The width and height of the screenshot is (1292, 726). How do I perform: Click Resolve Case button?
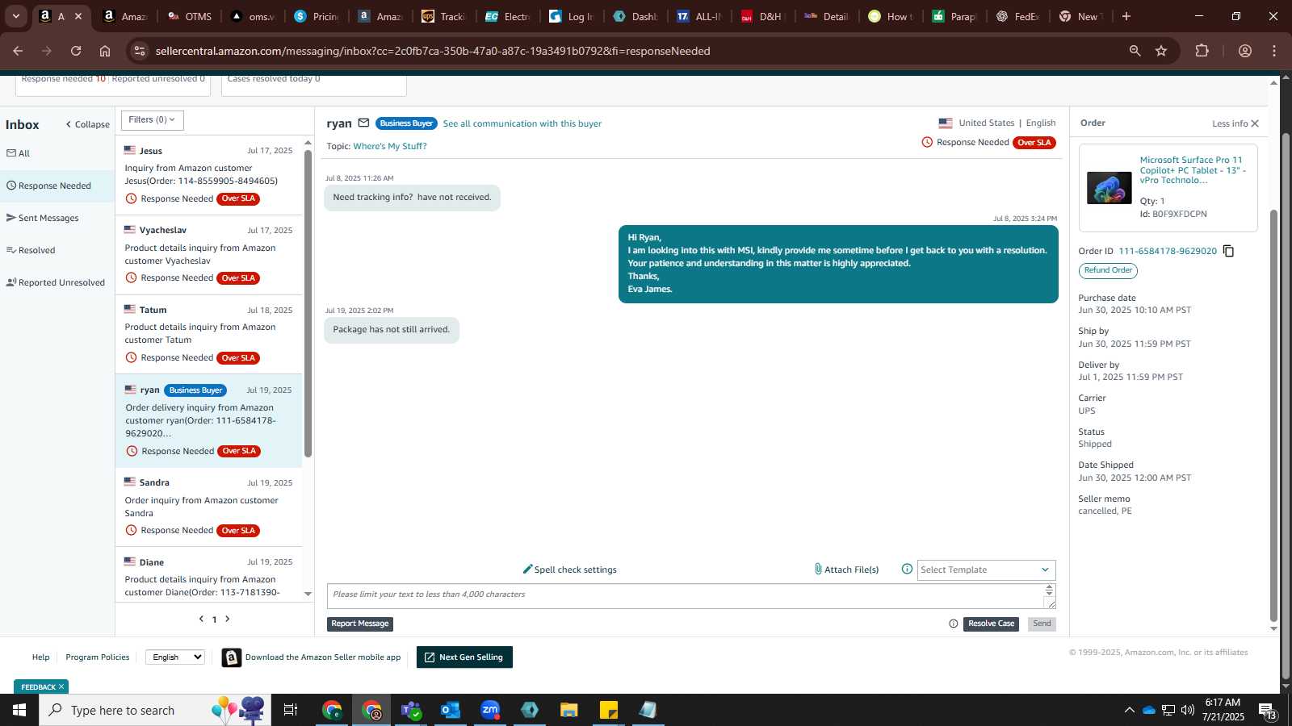(x=991, y=624)
